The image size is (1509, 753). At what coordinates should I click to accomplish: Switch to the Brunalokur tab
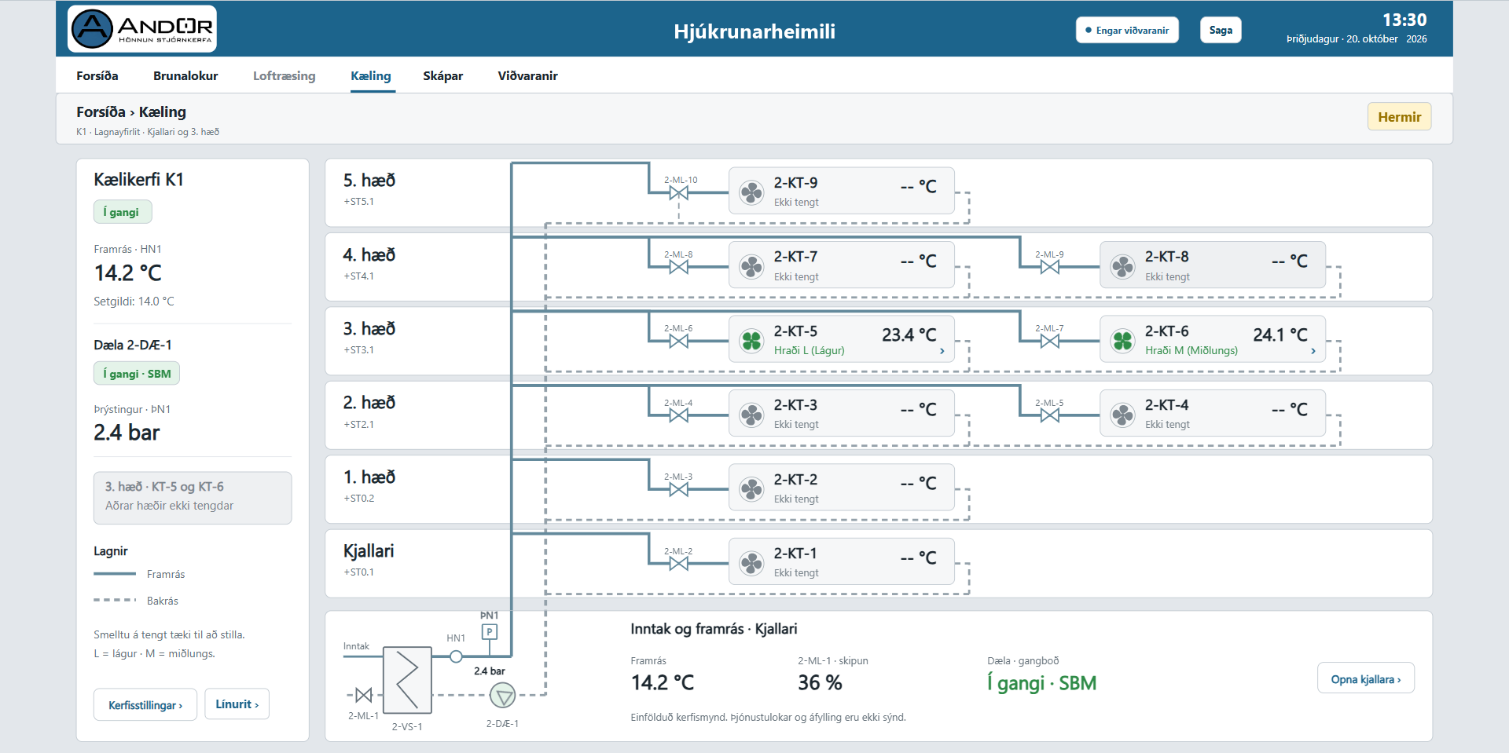point(185,76)
